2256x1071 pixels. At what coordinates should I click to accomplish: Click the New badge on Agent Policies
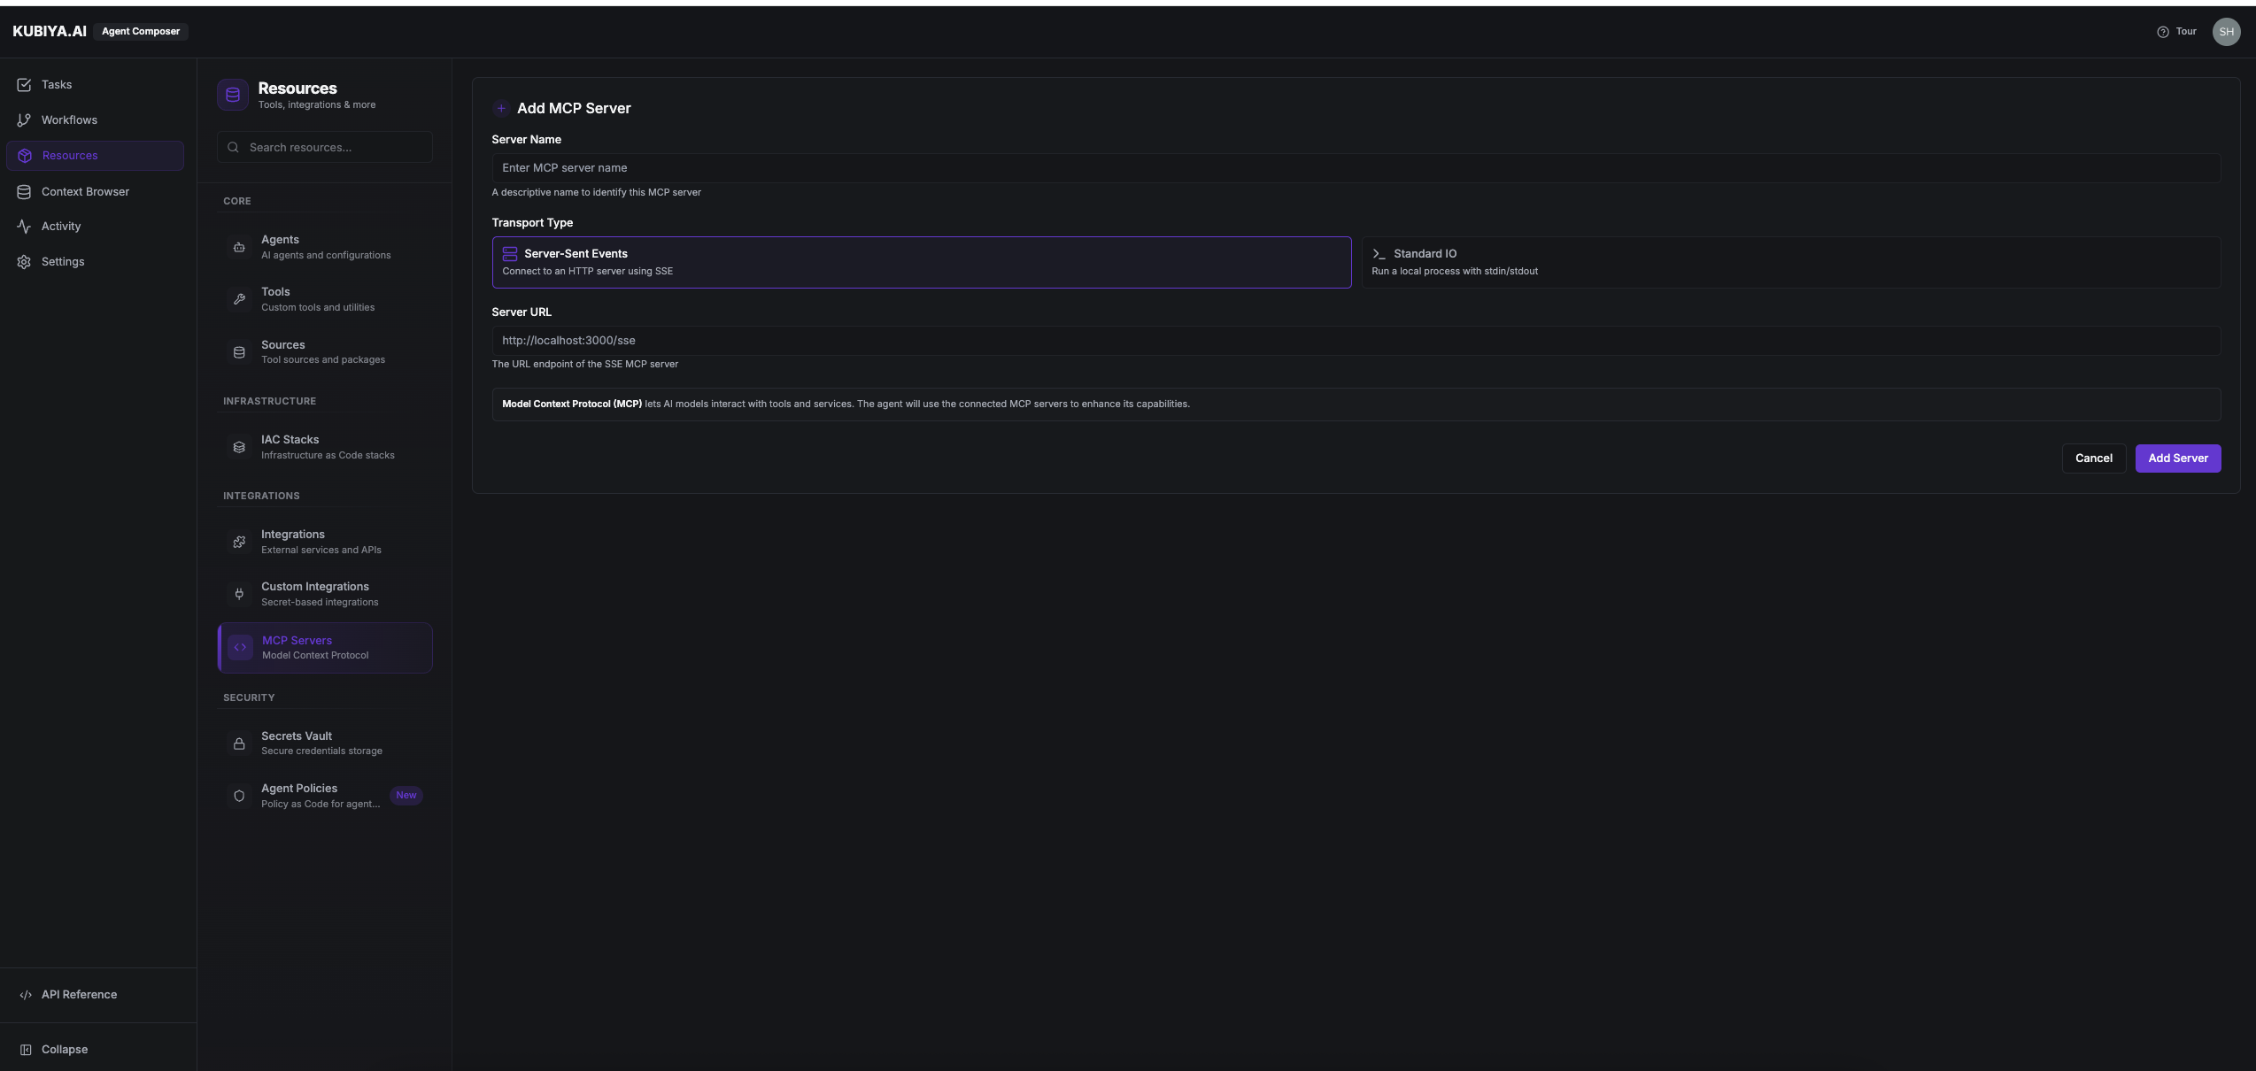coord(406,796)
